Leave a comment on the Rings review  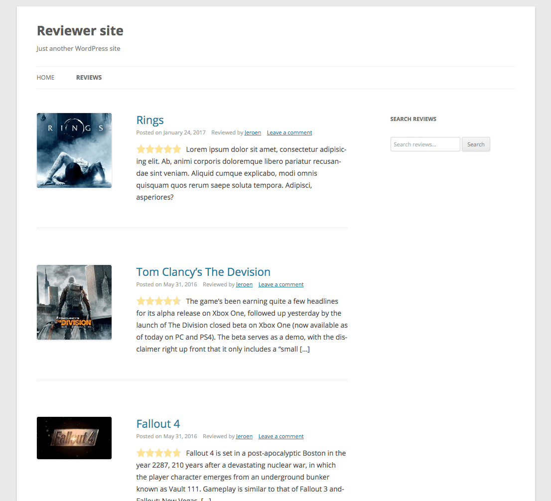coord(289,132)
